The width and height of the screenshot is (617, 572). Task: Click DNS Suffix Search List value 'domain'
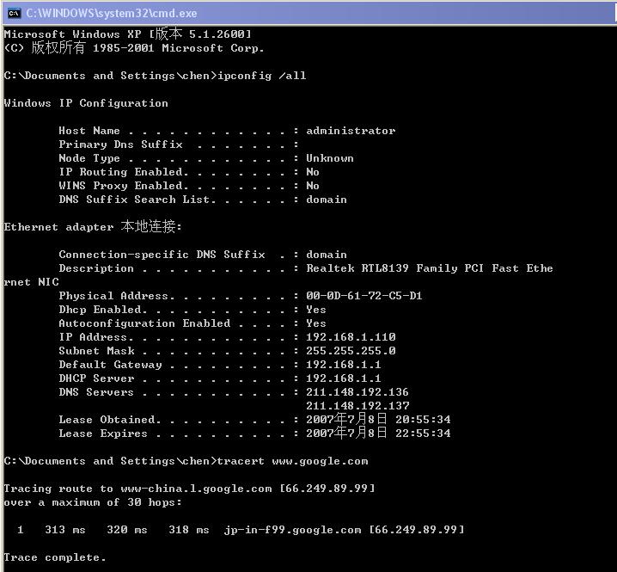click(327, 200)
